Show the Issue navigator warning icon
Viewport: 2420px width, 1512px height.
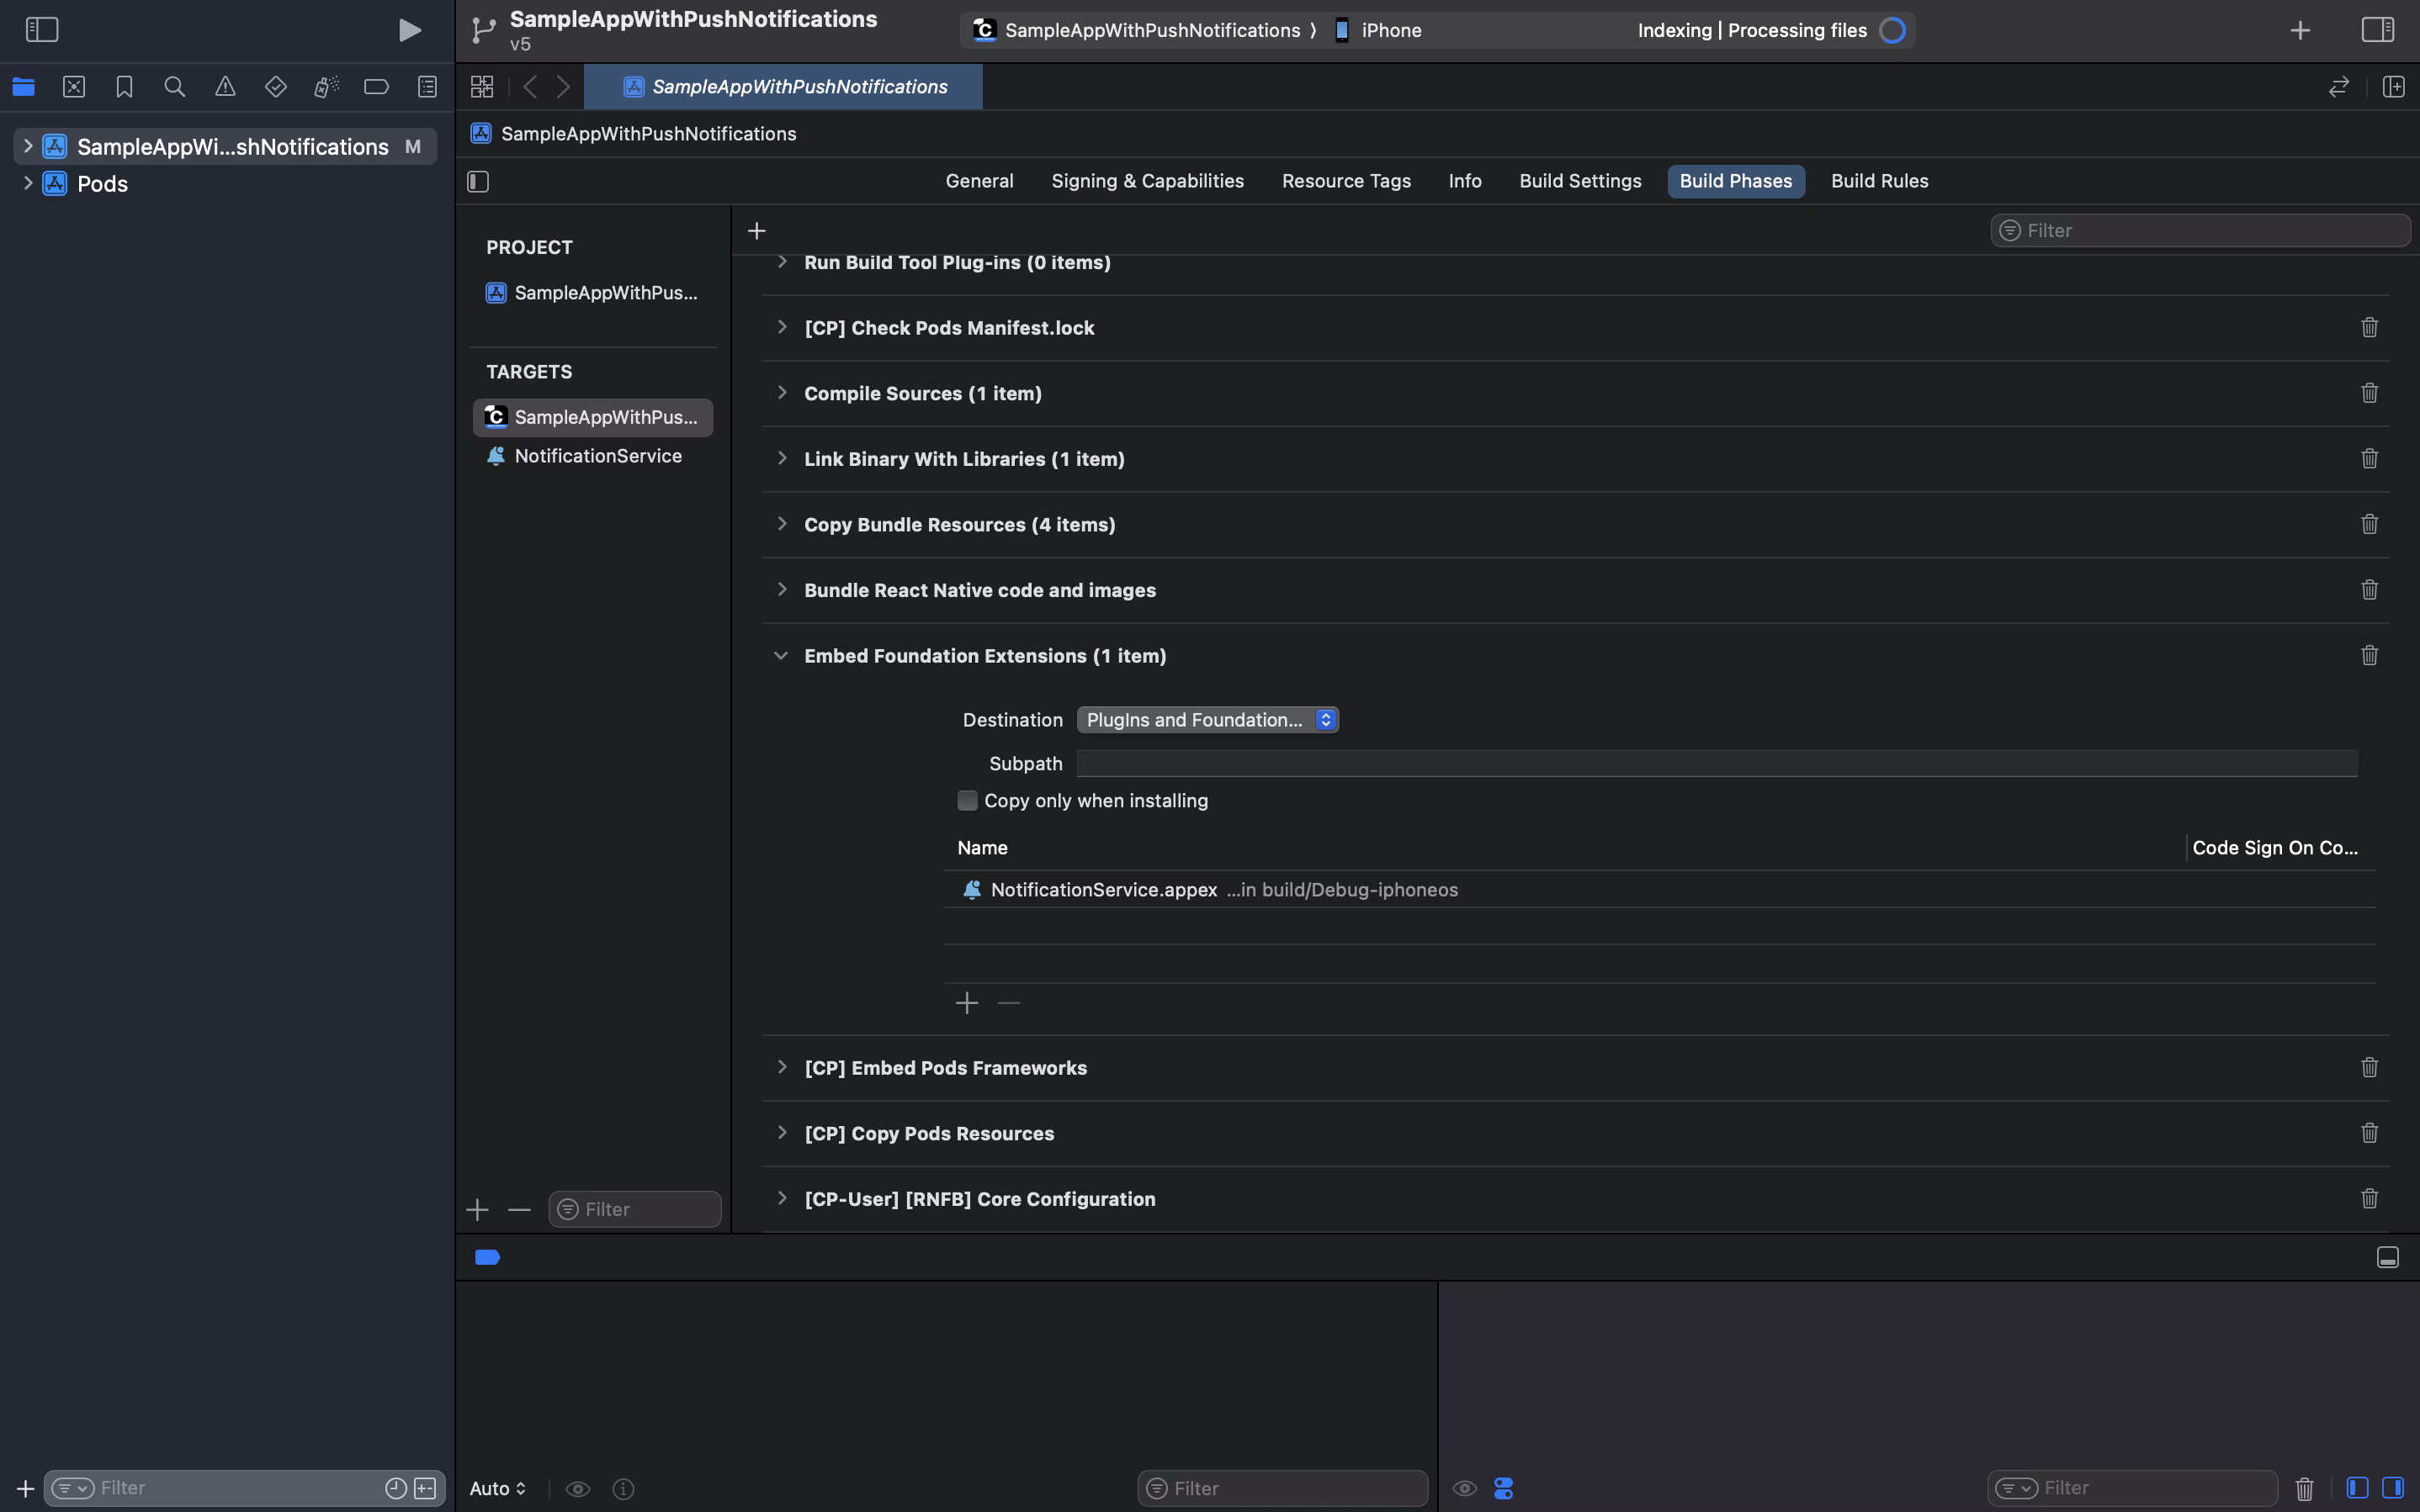click(224, 86)
